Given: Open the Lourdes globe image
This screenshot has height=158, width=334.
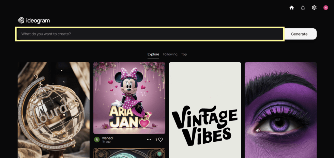Looking at the screenshot, I should (x=53, y=110).
